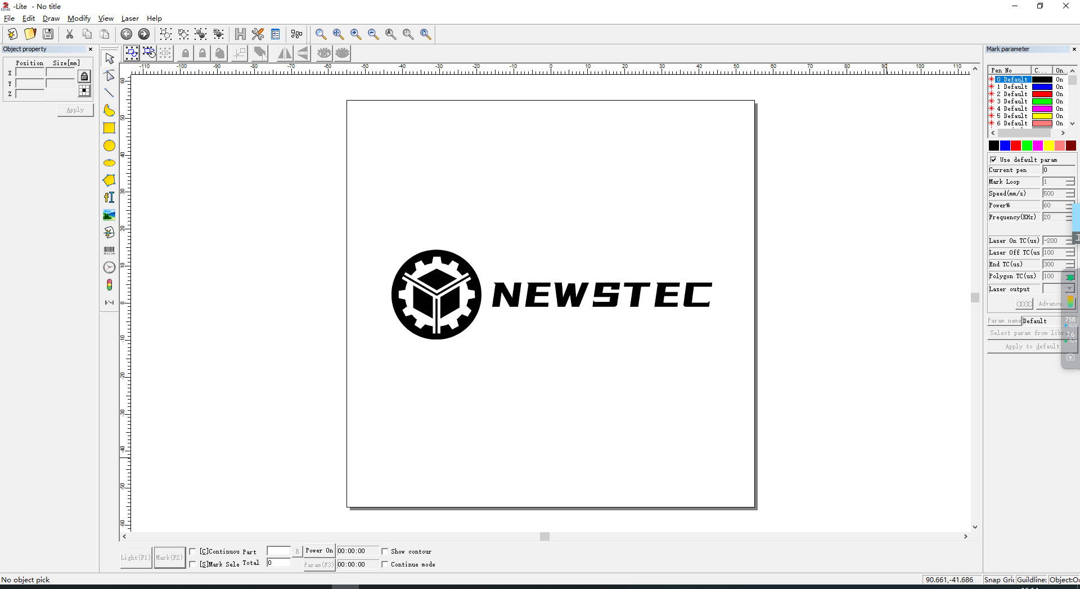Select the Text tool

109,197
